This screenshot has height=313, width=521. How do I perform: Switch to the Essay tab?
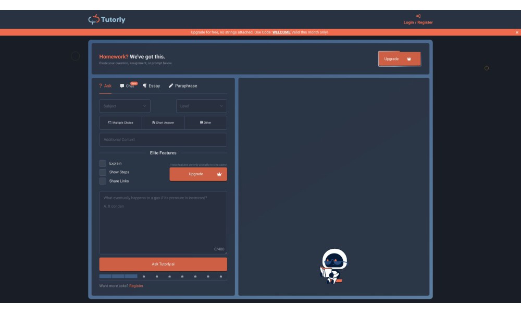point(151,86)
